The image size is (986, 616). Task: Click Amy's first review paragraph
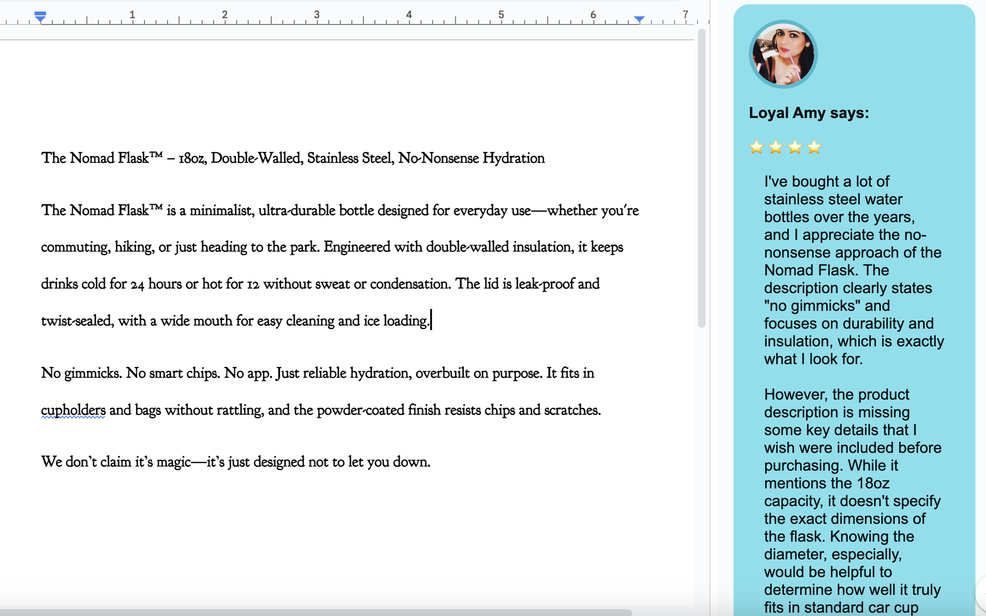pyautogui.click(x=853, y=270)
